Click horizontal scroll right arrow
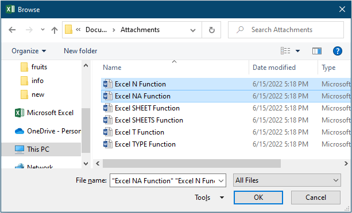Viewport: 352px width, 213px height. 346,164
